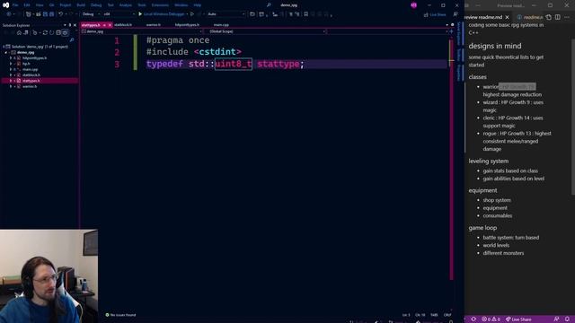Switch to the warrior.h tab
This screenshot has height=323, width=575.
(x=154, y=25)
